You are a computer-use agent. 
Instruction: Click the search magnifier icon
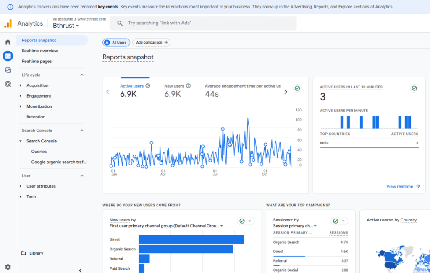[x=120, y=23]
